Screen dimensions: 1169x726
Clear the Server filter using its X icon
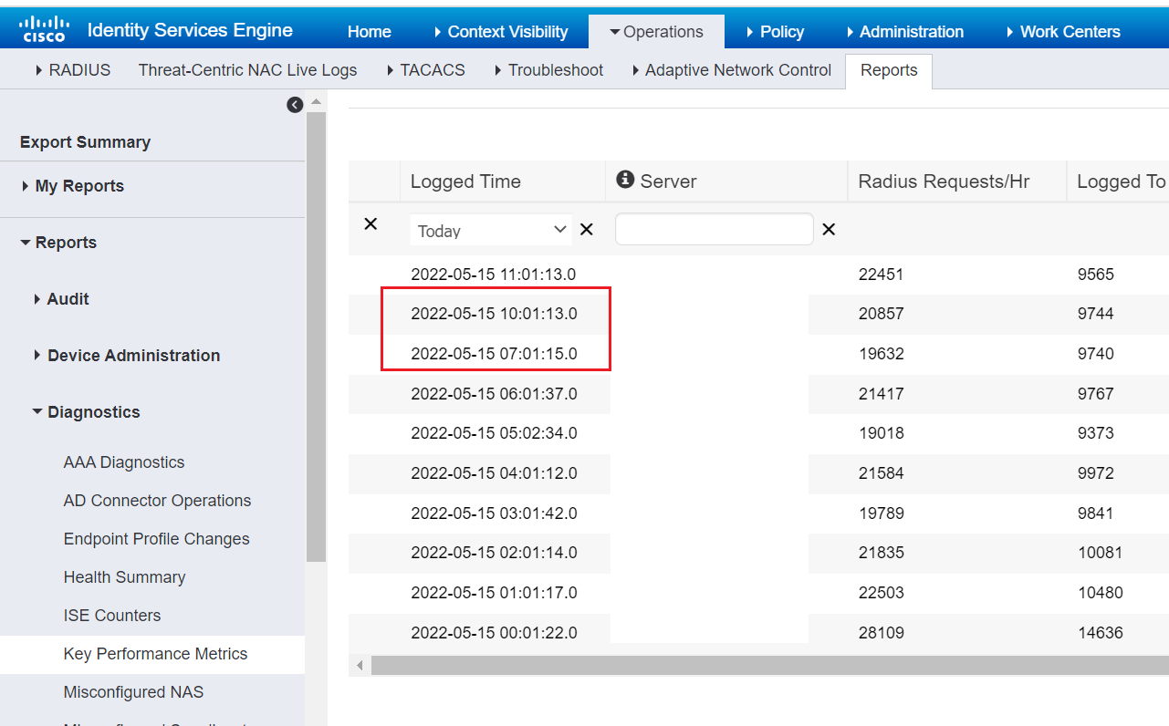pos(828,230)
